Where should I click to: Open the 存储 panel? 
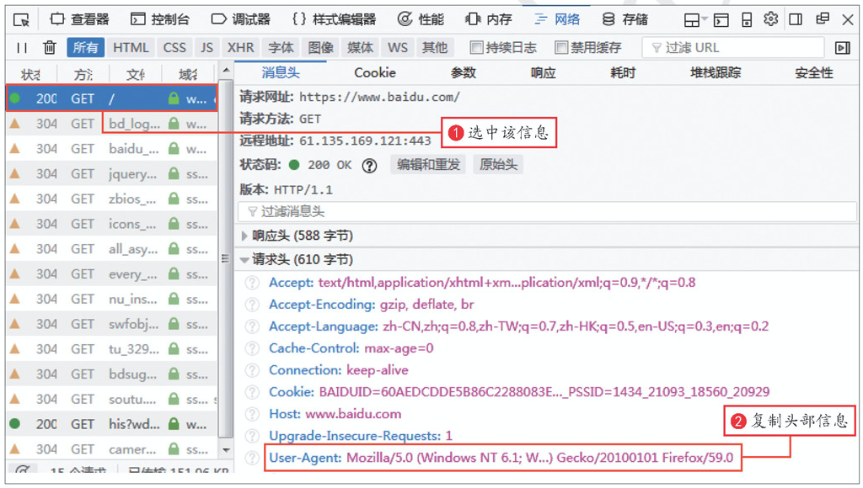(624, 20)
